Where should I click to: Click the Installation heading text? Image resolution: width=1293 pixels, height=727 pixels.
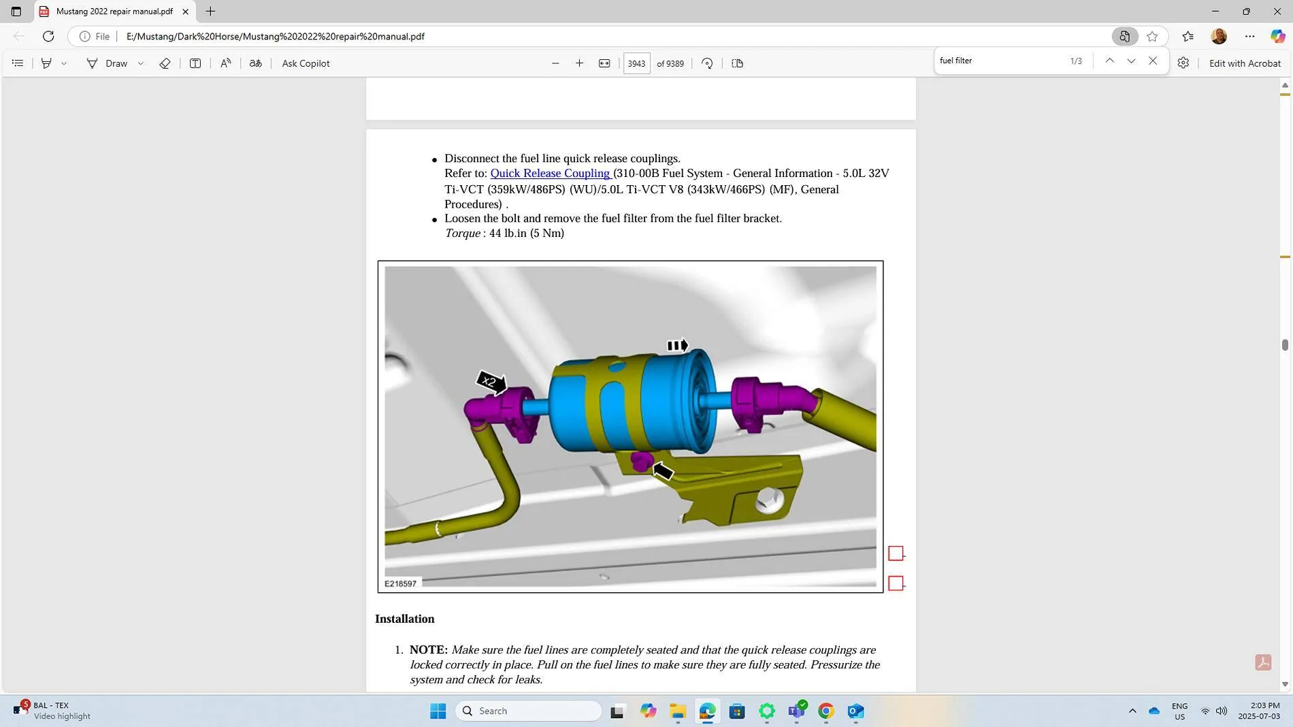coord(404,619)
